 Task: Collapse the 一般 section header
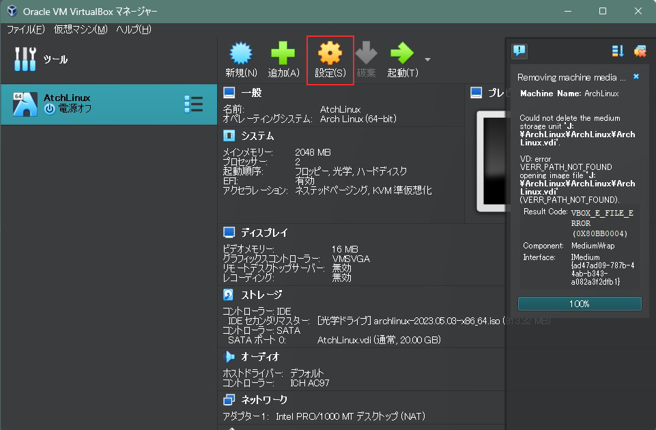coord(251,93)
